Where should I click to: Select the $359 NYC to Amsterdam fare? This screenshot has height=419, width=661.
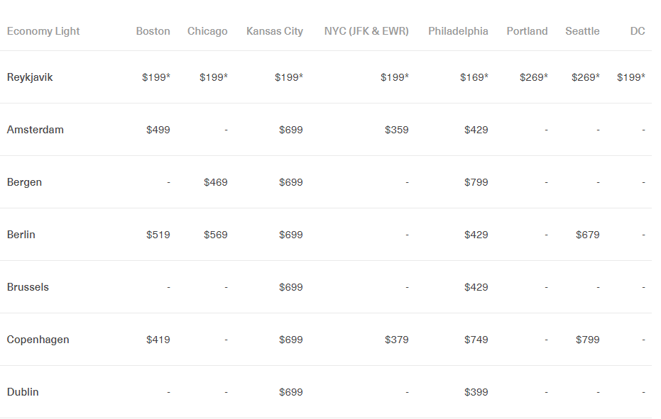tap(397, 130)
